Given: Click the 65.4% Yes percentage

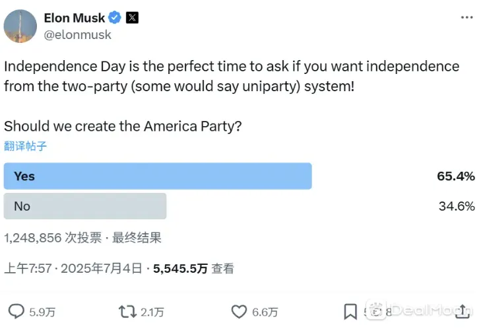Looking at the screenshot, I should (x=456, y=176).
